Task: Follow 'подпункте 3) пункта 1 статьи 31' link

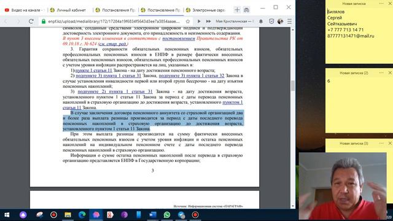Action: click(x=108, y=76)
